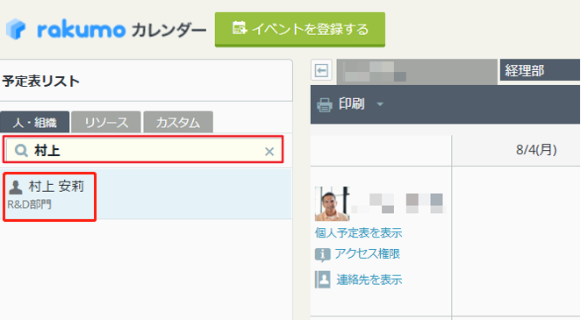
Task: Click the R&D部門 label
Action: click(x=29, y=204)
